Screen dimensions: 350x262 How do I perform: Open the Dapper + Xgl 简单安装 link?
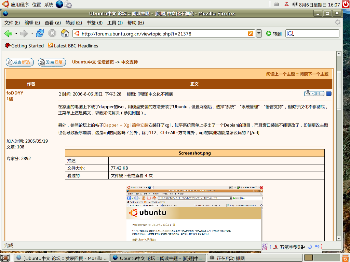(x=126, y=125)
